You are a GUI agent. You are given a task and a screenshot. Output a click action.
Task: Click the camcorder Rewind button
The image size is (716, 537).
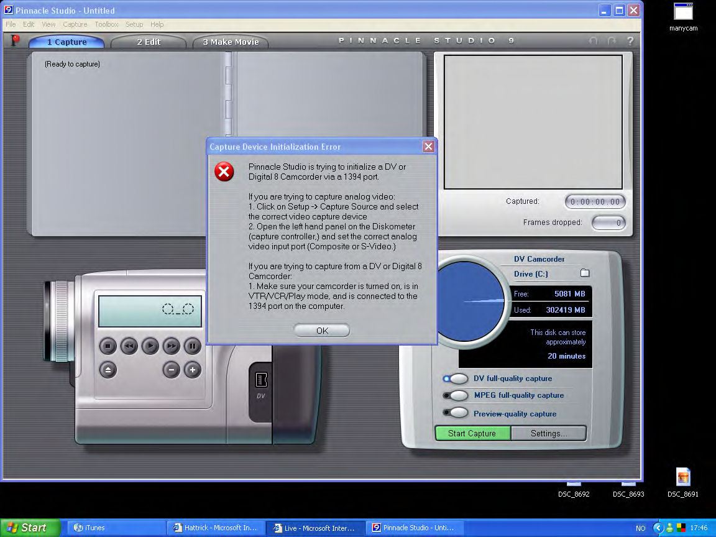tap(129, 346)
